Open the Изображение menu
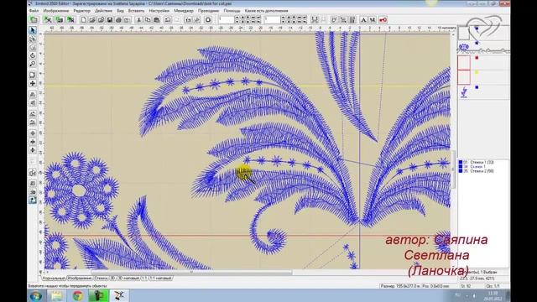 click(x=56, y=11)
